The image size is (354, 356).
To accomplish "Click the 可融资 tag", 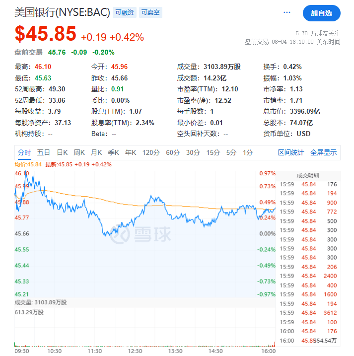I will coord(124,13).
